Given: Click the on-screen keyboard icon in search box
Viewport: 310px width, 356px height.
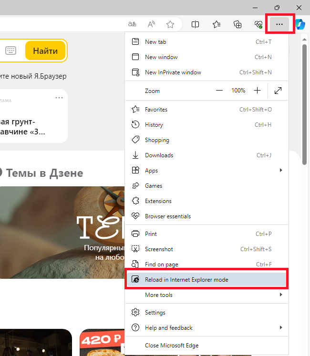Looking at the screenshot, I should tap(11, 51).
